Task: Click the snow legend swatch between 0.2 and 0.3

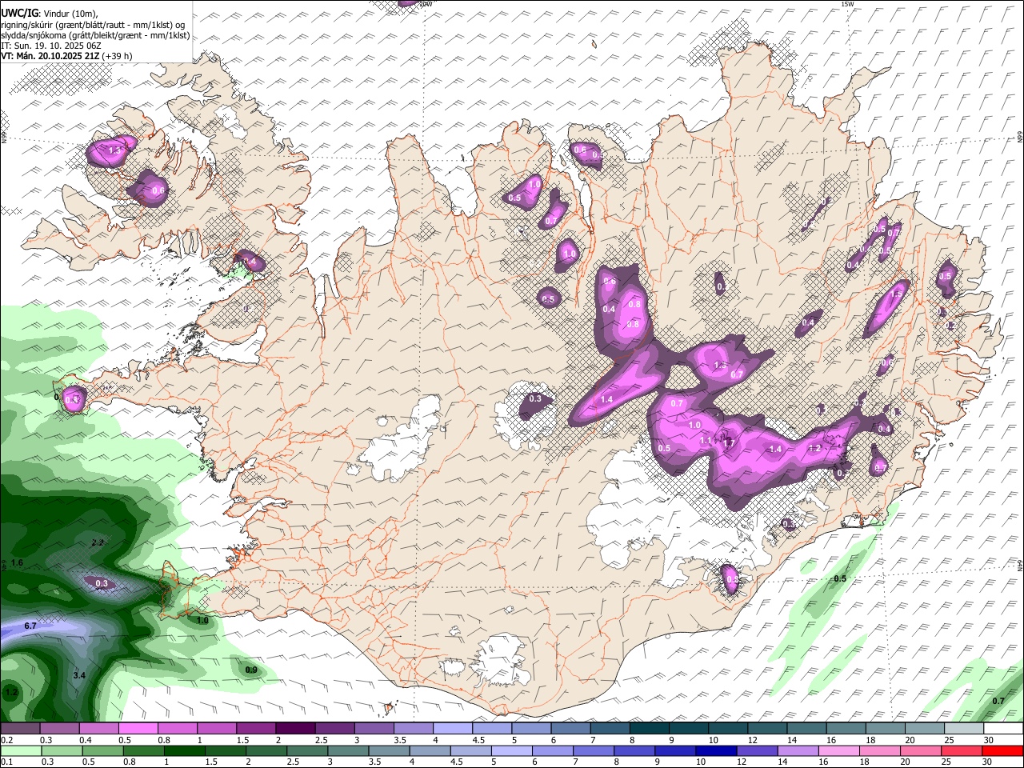Action: tap(20, 729)
